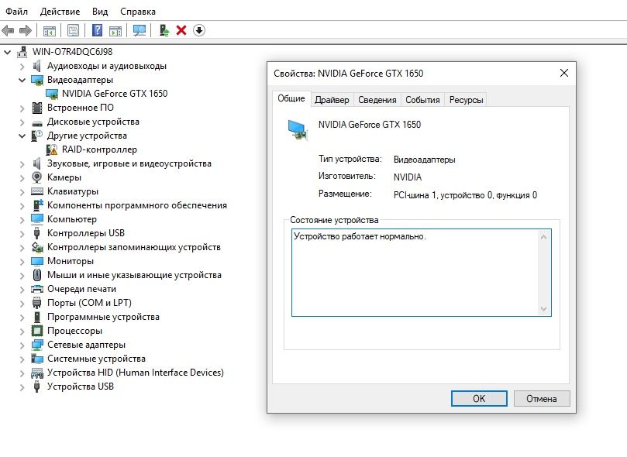The height and width of the screenshot is (457, 627).
Task: Click the down-arrow disable device toolbar icon
Action: [x=198, y=30]
